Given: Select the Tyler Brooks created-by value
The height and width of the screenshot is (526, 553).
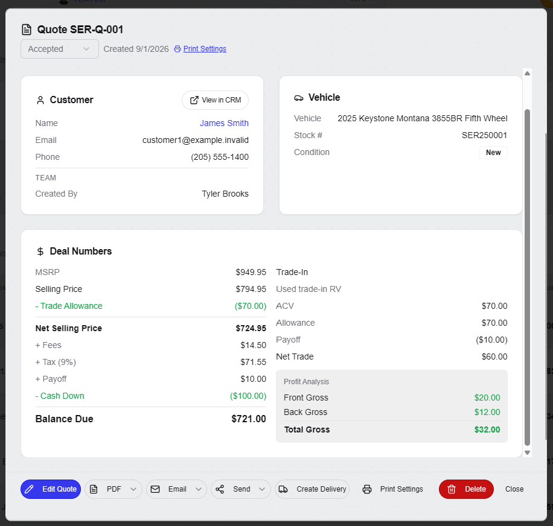Looking at the screenshot, I should (225, 194).
